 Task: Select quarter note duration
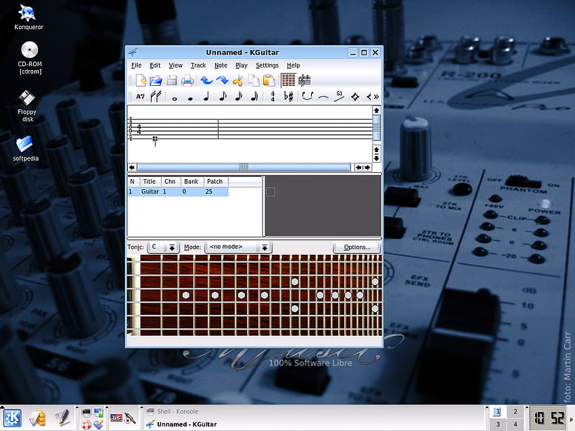pyautogui.click(x=206, y=97)
